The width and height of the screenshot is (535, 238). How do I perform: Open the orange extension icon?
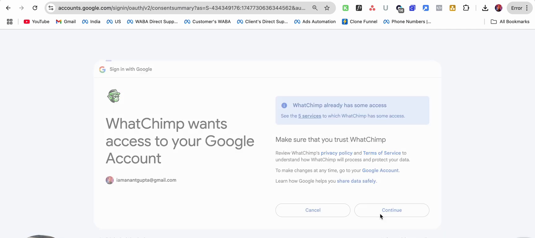452,8
